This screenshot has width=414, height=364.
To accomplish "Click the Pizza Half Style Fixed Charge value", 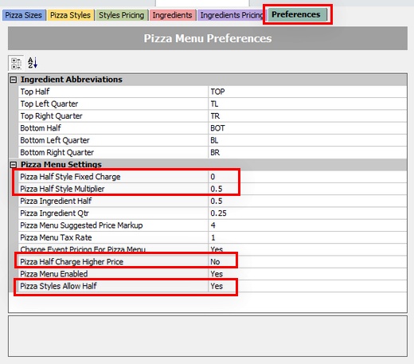I will click(307, 177).
